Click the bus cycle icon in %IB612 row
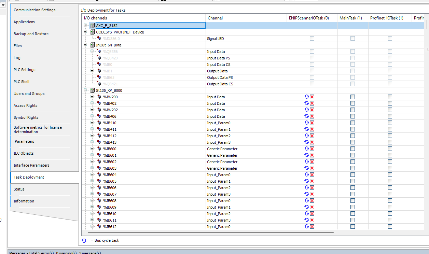This screenshot has width=429, height=254. (307, 226)
